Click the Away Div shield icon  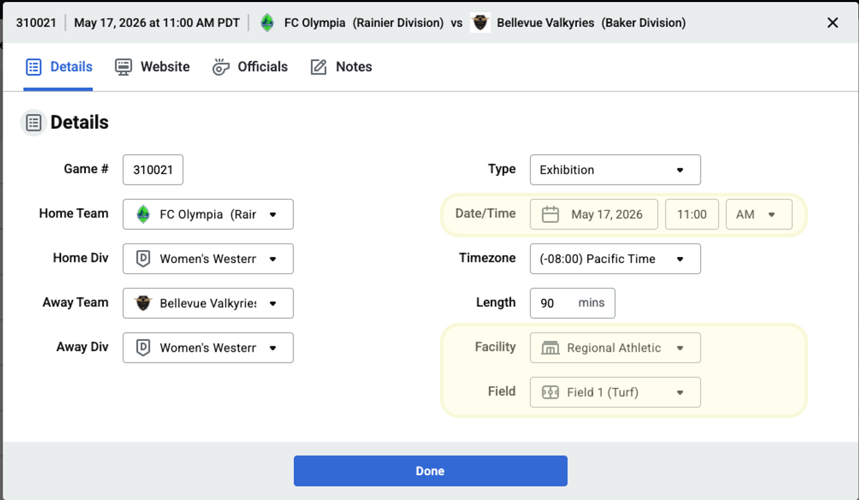143,348
